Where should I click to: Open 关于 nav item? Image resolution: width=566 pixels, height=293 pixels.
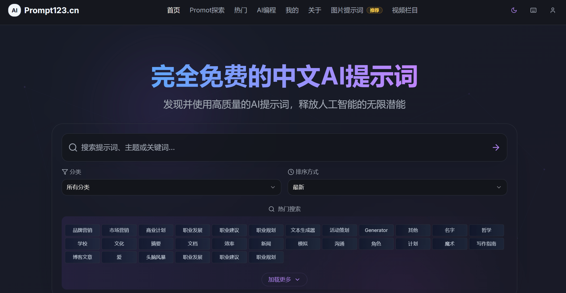315,10
